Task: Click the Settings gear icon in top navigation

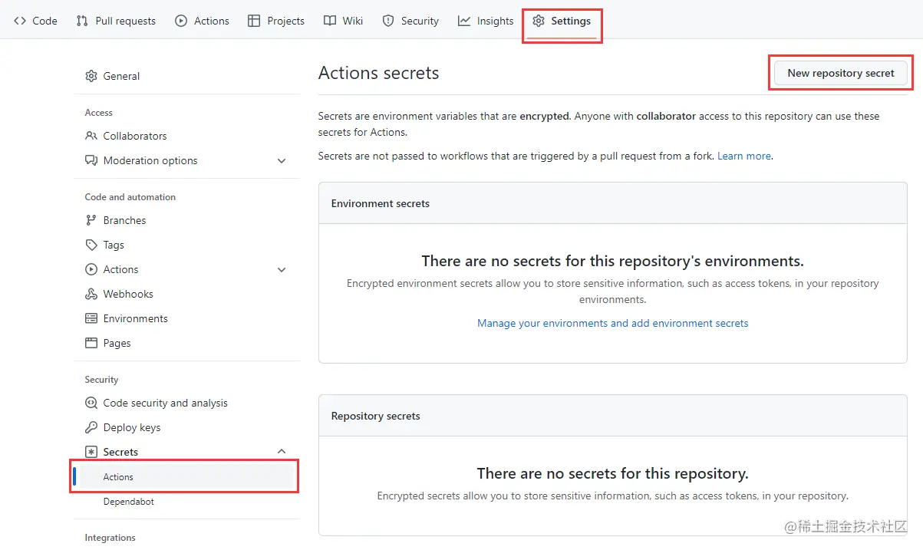Action: (x=539, y=21)
